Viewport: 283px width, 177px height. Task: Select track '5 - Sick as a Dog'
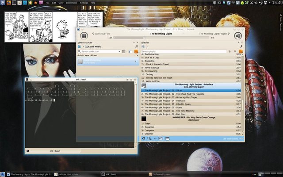tap(191, 58)
